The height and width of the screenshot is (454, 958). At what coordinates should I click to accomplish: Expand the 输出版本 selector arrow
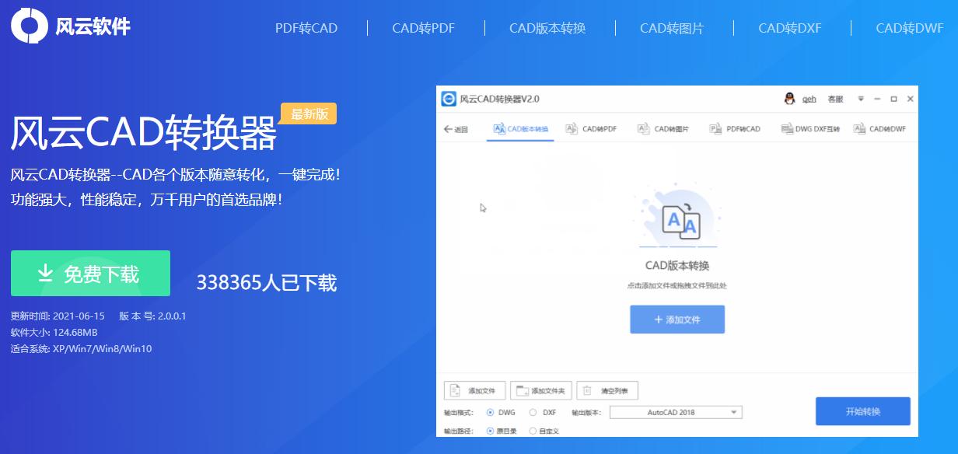click(732, 411)
